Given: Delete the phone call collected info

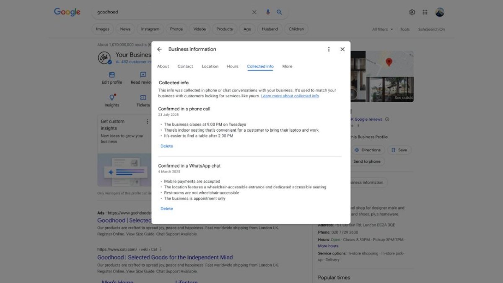Looking at the screenshot, I should point(167,146).
